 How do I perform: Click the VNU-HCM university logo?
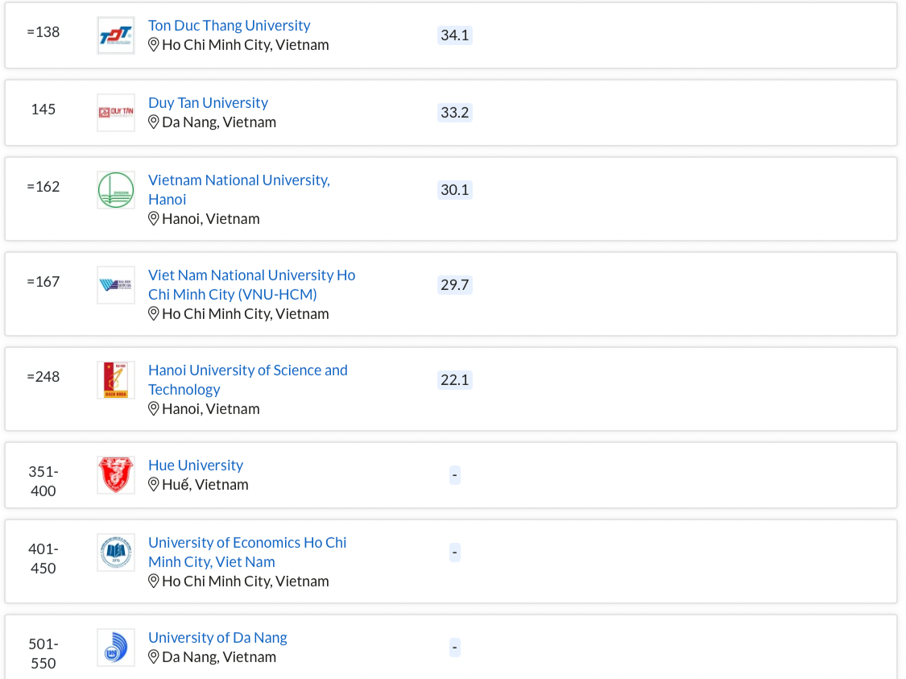coord(116,285)
